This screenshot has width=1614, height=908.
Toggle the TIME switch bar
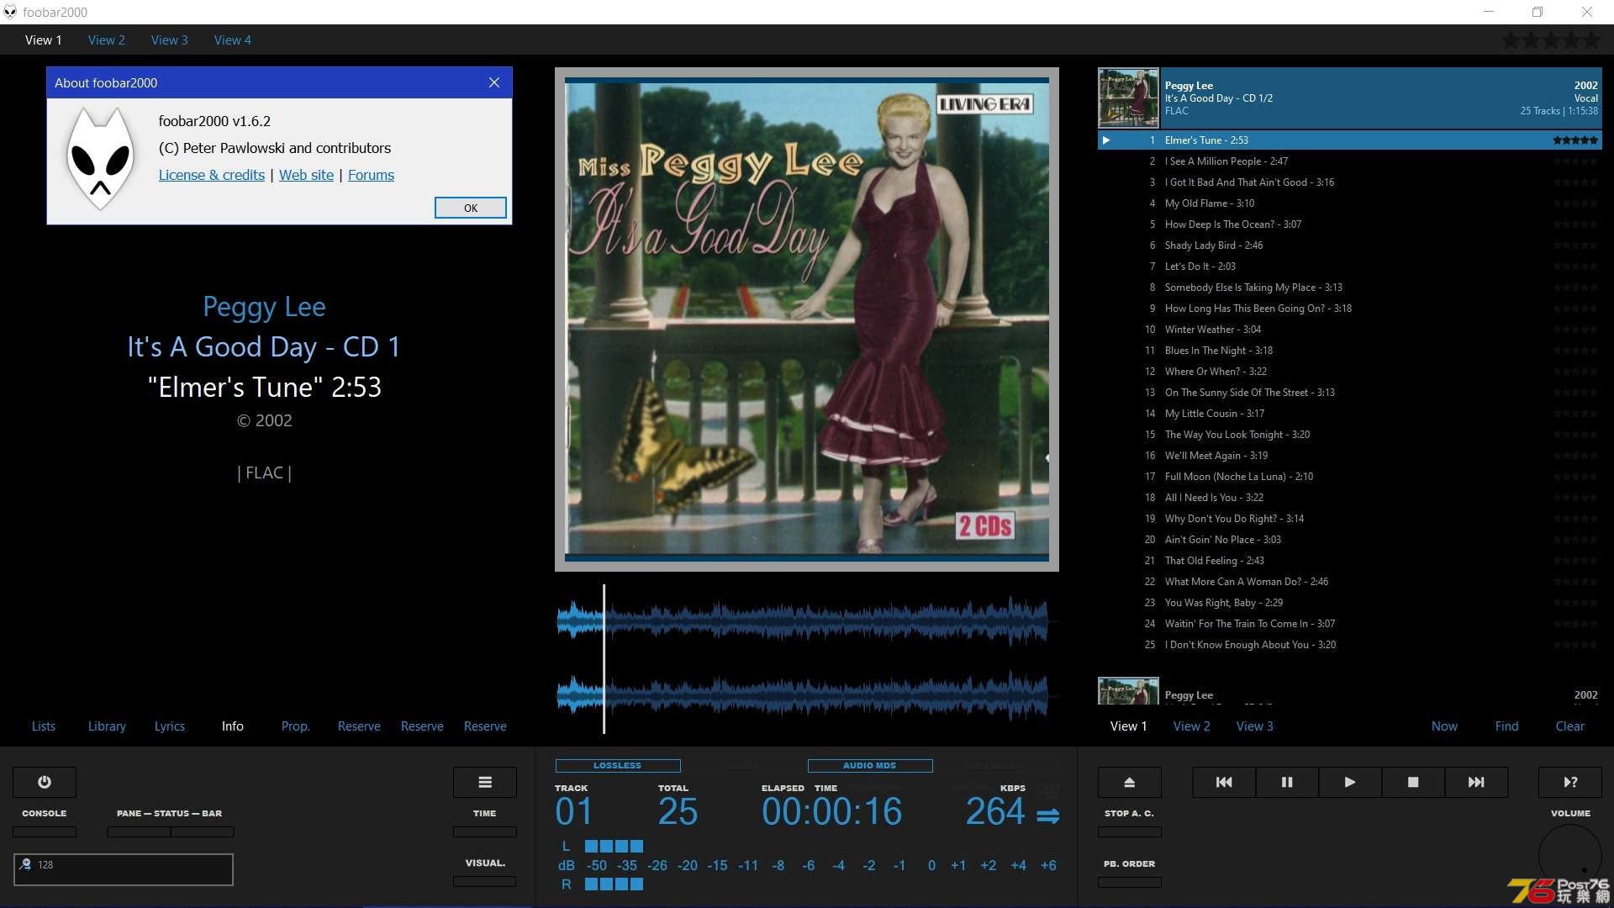click(x=485, y=831)
